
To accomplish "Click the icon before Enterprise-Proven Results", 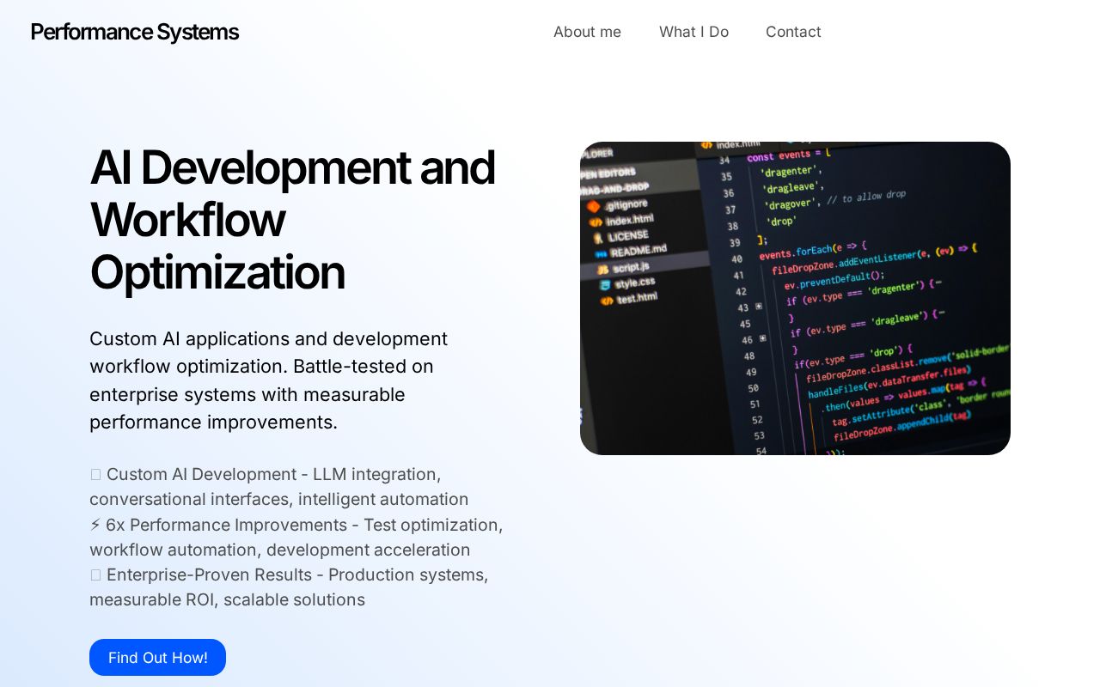I will pyautogui.click(x=95, y=575).
